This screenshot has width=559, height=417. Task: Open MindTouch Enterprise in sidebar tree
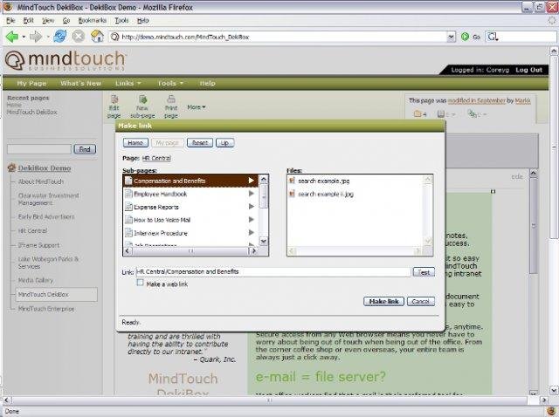(x=46, y=309)
